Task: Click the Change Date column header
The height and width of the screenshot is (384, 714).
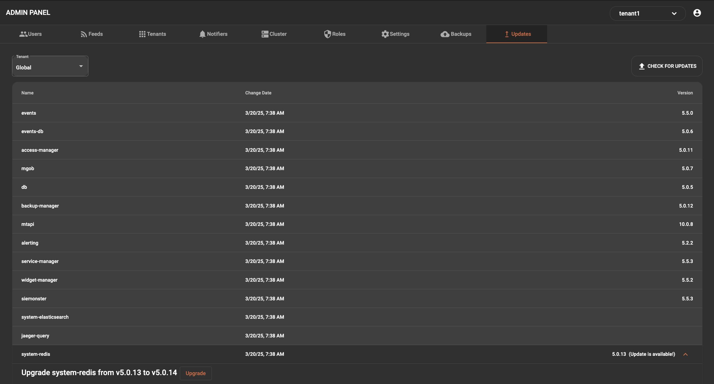Action: click(258, 93)
